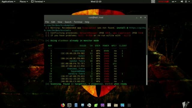
Task: Click the thanimai_fsmra ESSID entry
Action: pos(76,69)
